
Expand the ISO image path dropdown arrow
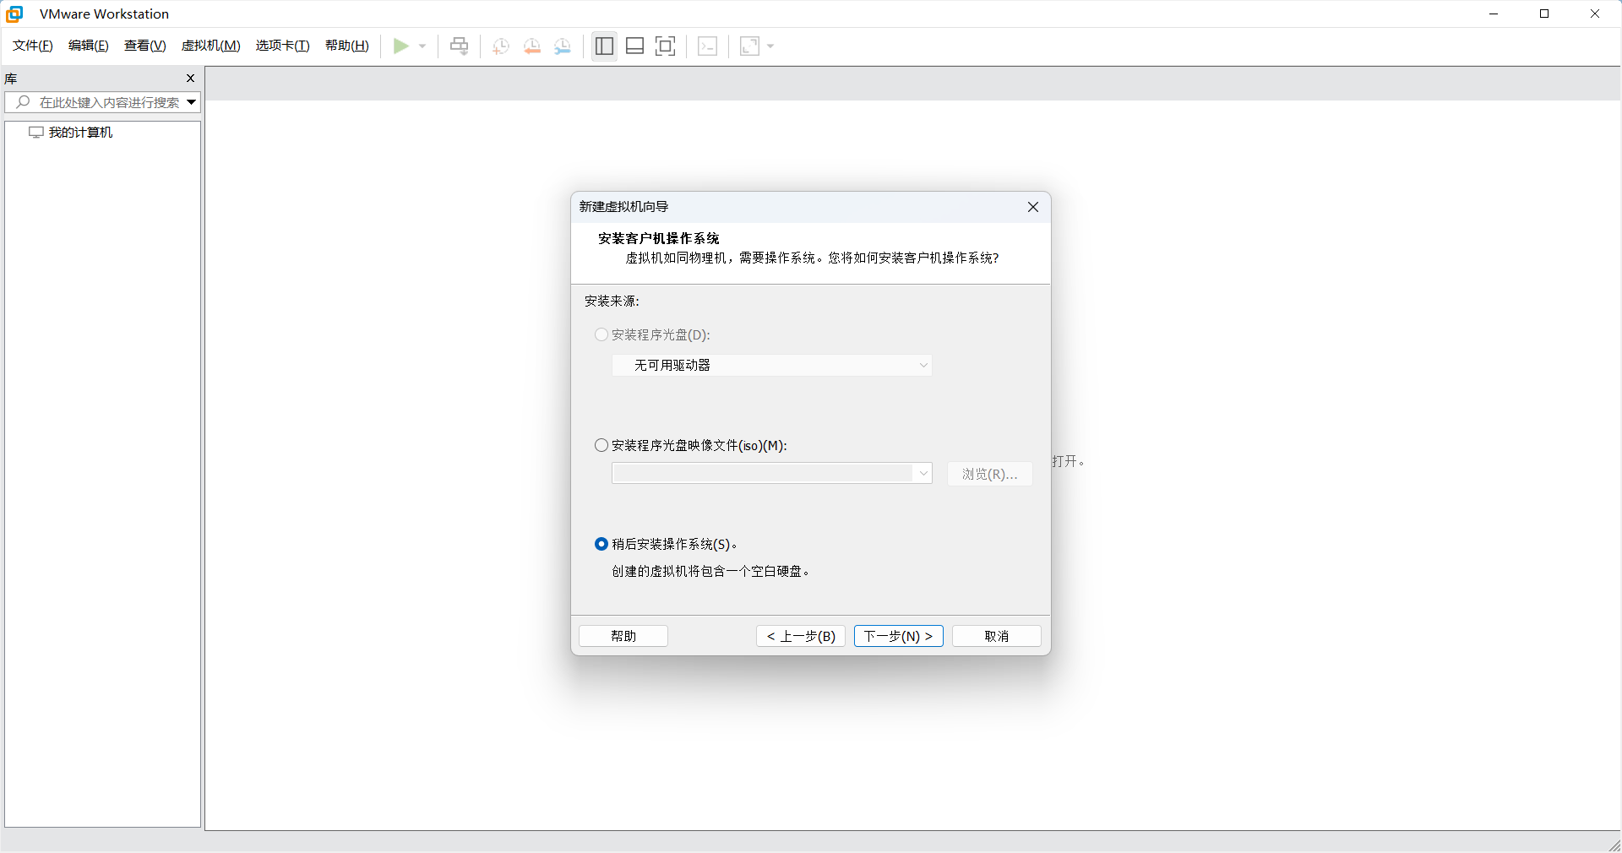point(923,473)
